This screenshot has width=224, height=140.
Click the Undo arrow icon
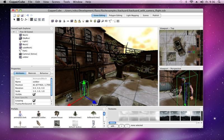coord(27,15)
